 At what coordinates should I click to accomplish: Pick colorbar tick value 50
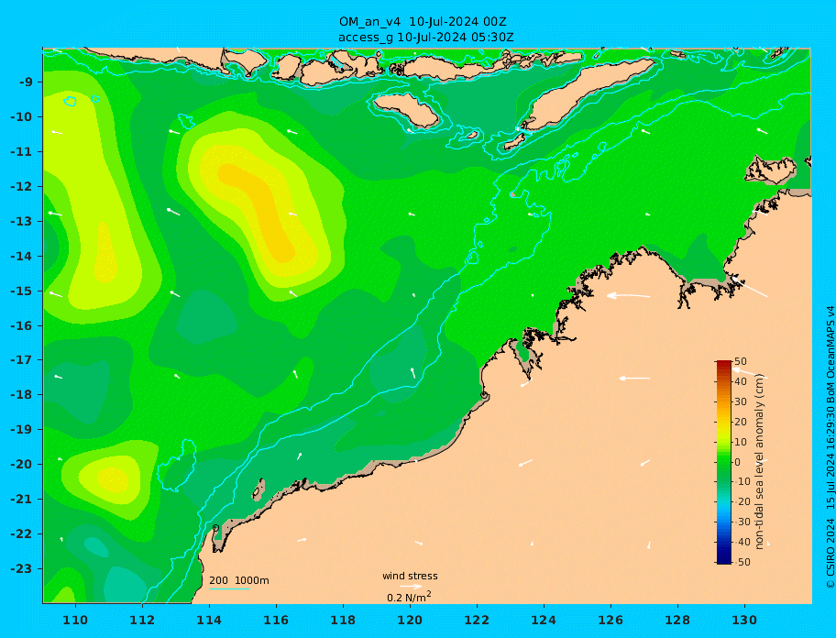click(x=741, y=362)
